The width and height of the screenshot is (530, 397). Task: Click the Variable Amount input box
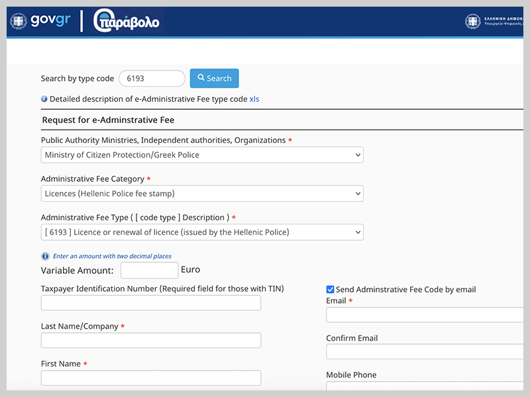pos(149,270)
